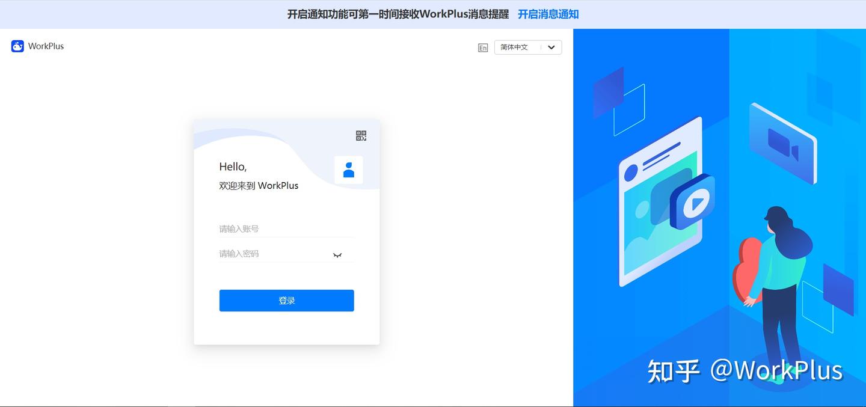Focus the 请输入账号 account input field
Image resolution: width=866 pixels, height=407 pixels.
(x=287, y=228)
